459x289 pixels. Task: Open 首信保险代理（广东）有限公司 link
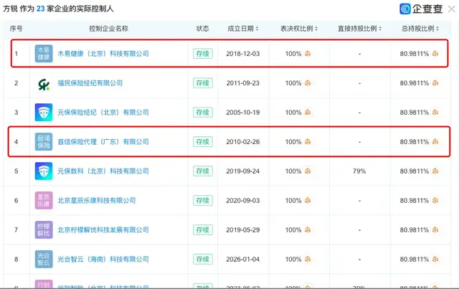103,142
